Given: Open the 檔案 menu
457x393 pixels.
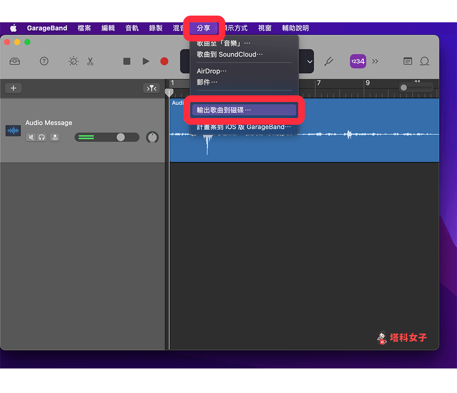Looking at the screenshot, I should [x=84, y=28].
